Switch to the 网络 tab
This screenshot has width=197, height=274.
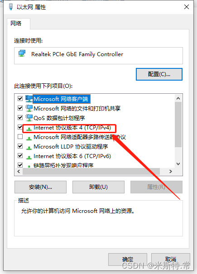[16, 23]
